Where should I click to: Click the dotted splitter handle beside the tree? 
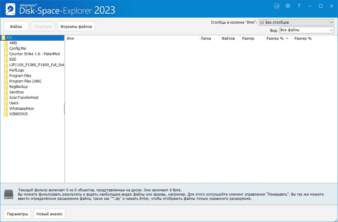[64, 109]
